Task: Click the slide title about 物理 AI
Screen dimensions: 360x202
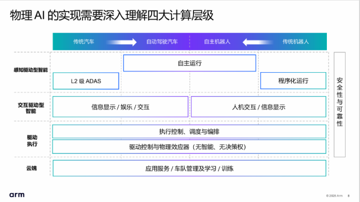Action: coord(112,15)
